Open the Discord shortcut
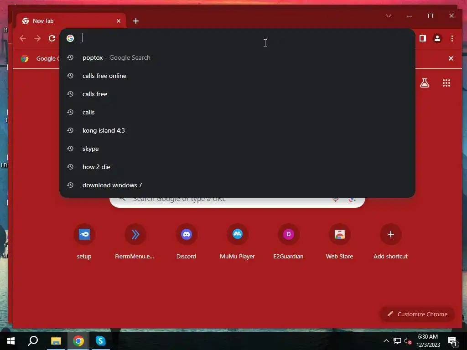The height and width of the screenshot is (350, 467). [187, 242]
